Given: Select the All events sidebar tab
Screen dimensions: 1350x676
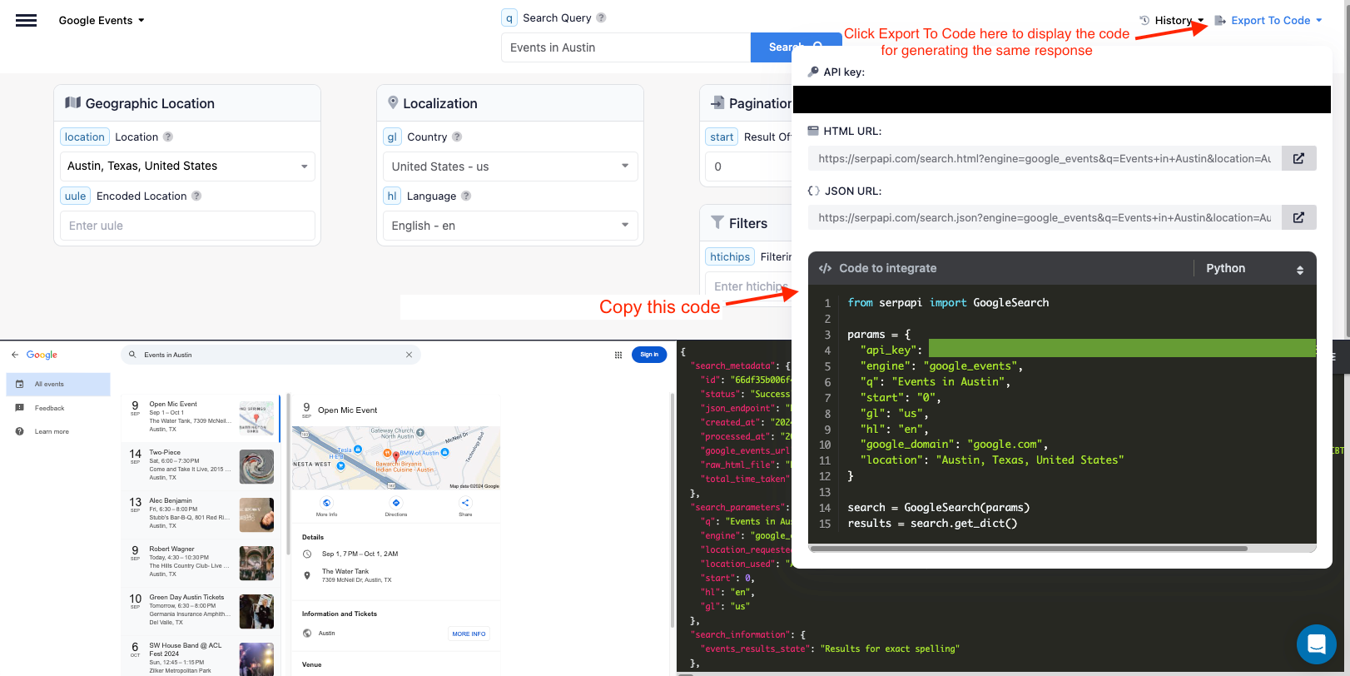Looking at the screenshot, I should click(x=58, y=385).
